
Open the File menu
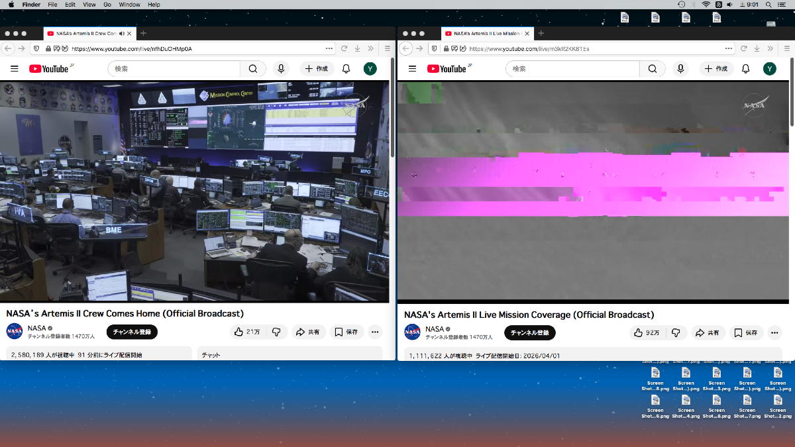[x=52, y=5]
